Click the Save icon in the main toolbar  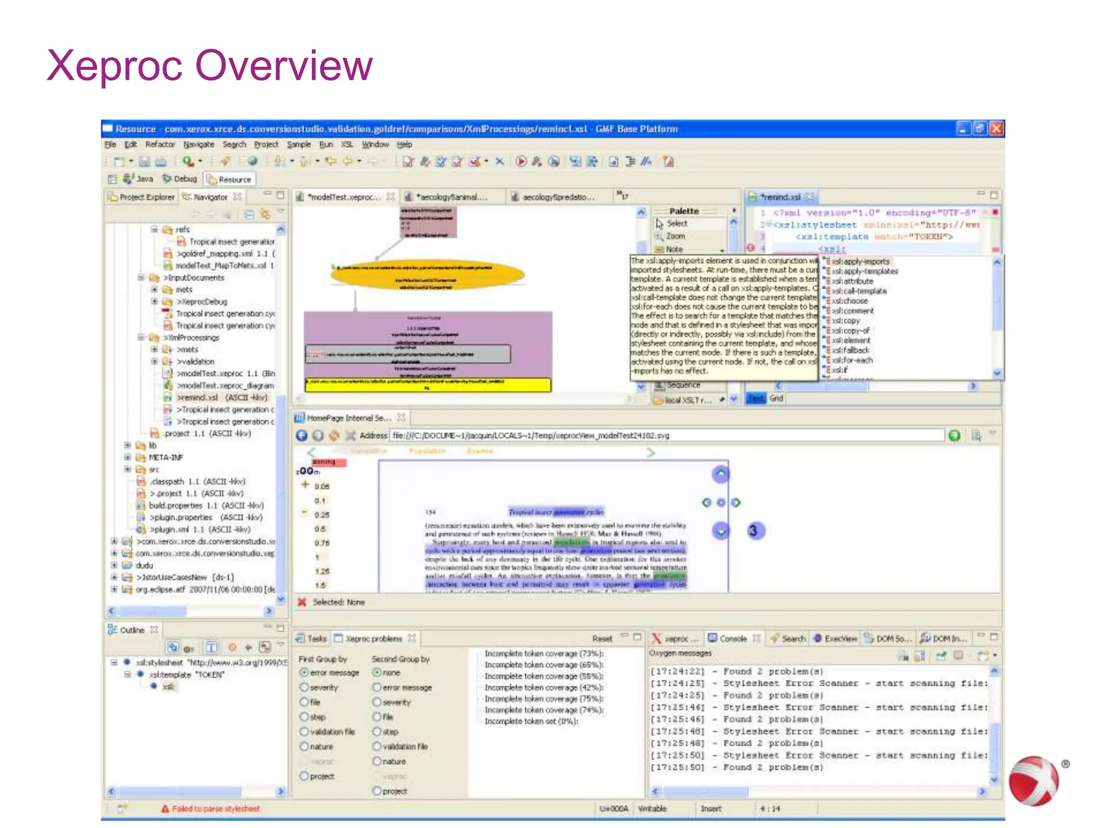coord(144,161)
